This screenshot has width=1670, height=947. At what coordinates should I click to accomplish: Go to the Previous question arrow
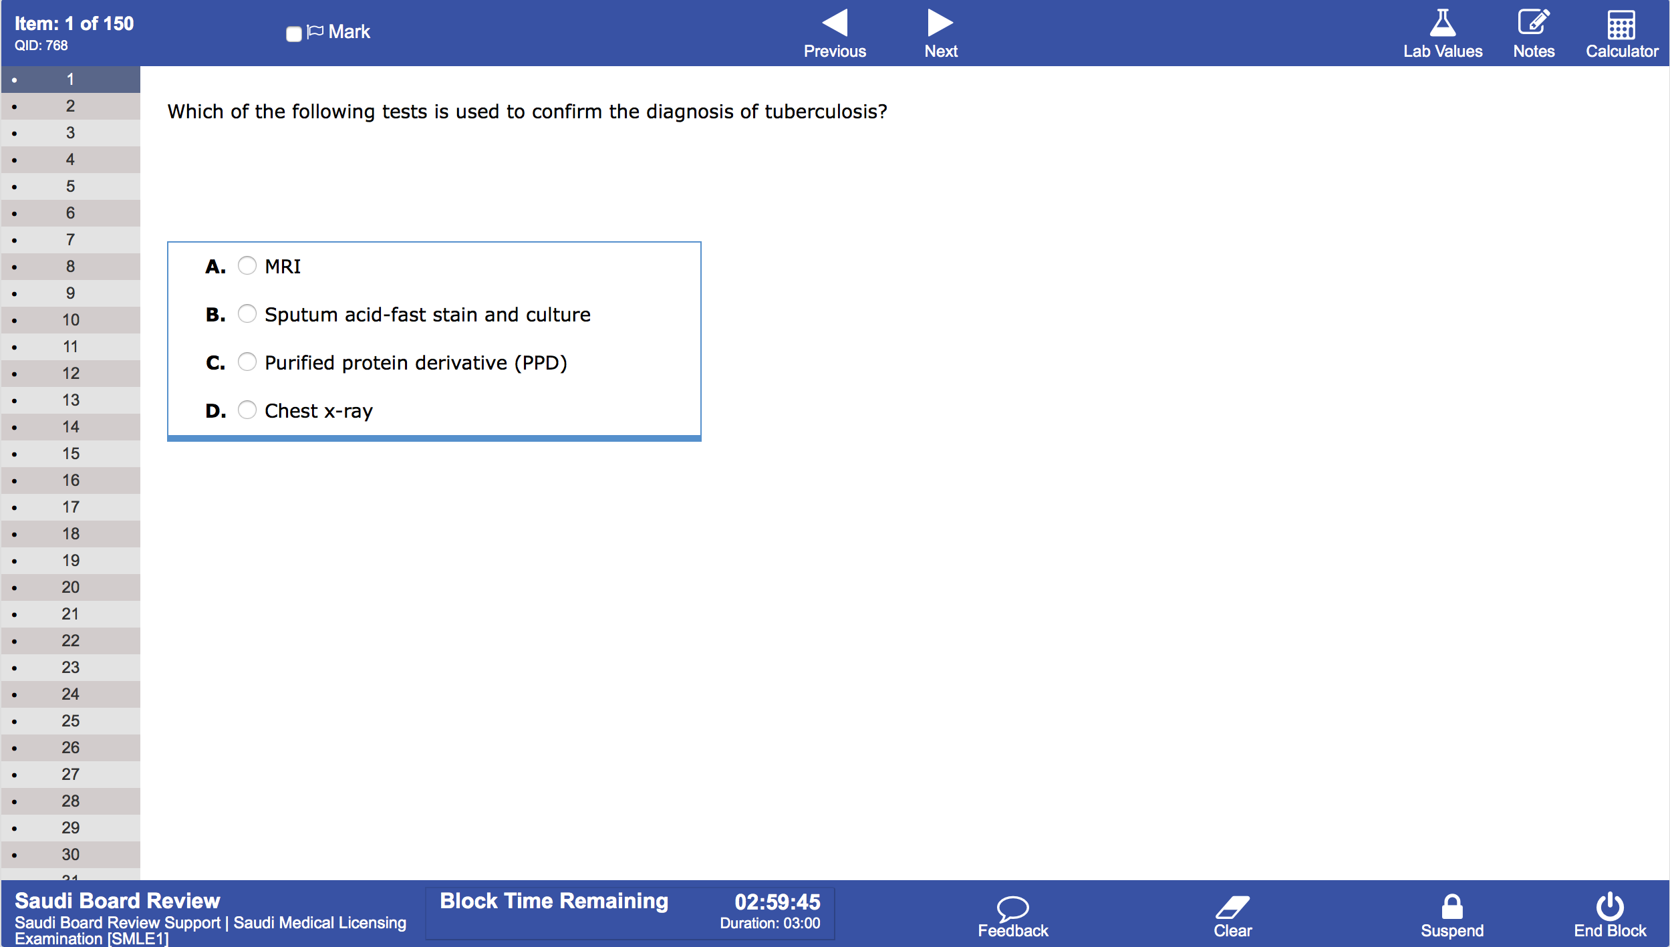coord(835,23)
